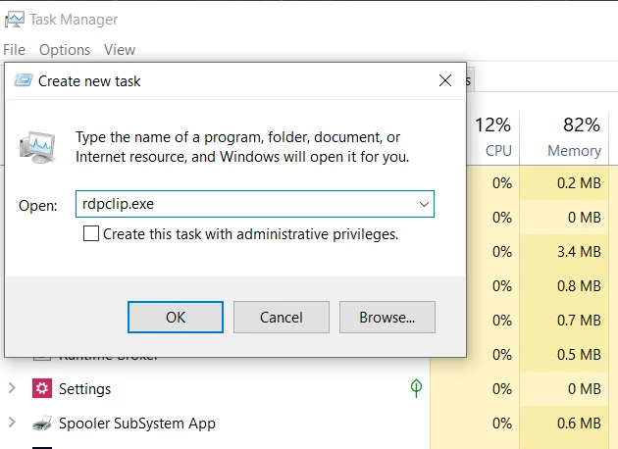Click the Spooler SubSystem printer icon

(42, 424)
